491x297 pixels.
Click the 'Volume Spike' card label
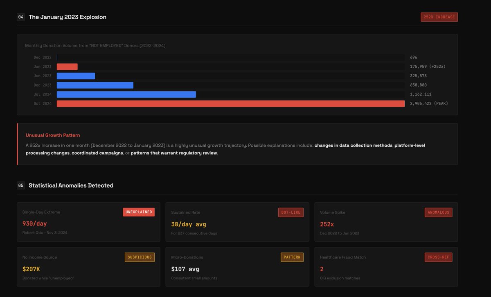(x=333, y=212)
